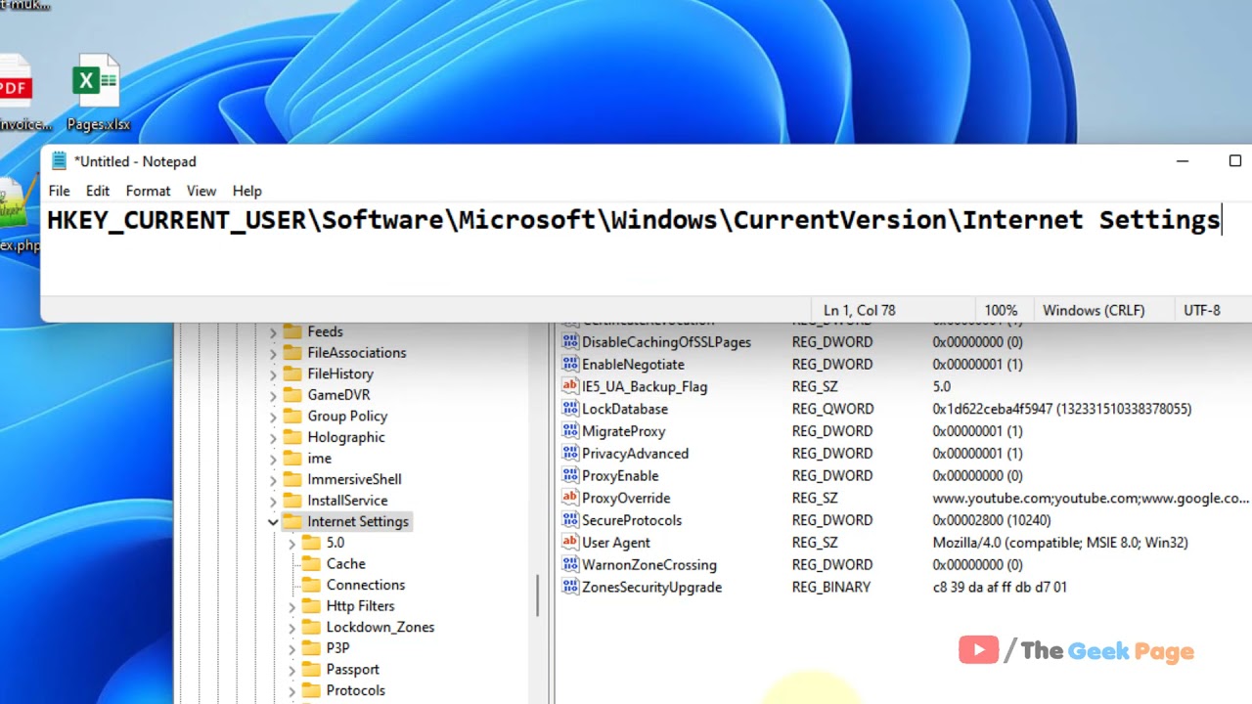This screenshot has height=704, width=1252.
Task: Click the Windows (CRLF) status bar entry
Action: pos(1094,310)
